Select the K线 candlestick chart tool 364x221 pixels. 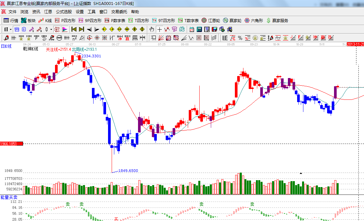(45, 20)
